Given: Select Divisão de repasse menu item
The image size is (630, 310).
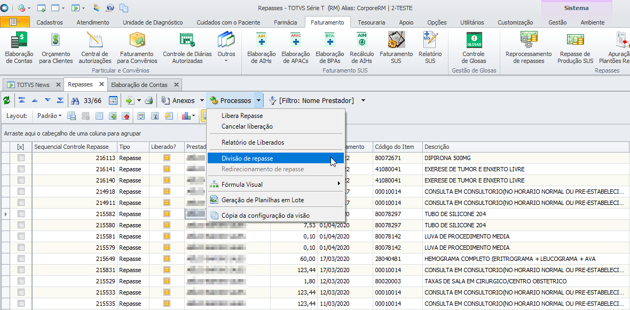Looking at the screenshot, I should pyautogui.click(x=247, y=158).
